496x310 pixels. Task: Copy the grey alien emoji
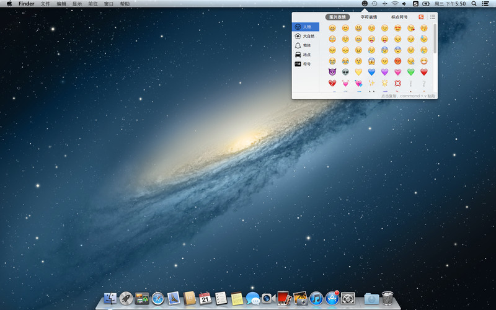[x=345, y=72]
